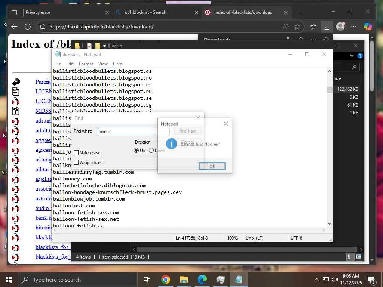Launch Google Chrome from the taskbar
This screenshot has width=383, height=287.
point(165,280)
